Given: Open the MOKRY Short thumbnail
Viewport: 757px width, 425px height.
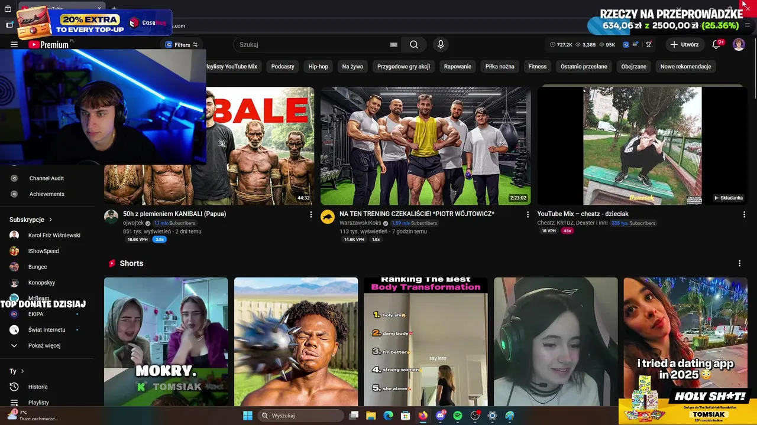Looking at the screenshot, I should pyautogui.click(x=166, y=342).
